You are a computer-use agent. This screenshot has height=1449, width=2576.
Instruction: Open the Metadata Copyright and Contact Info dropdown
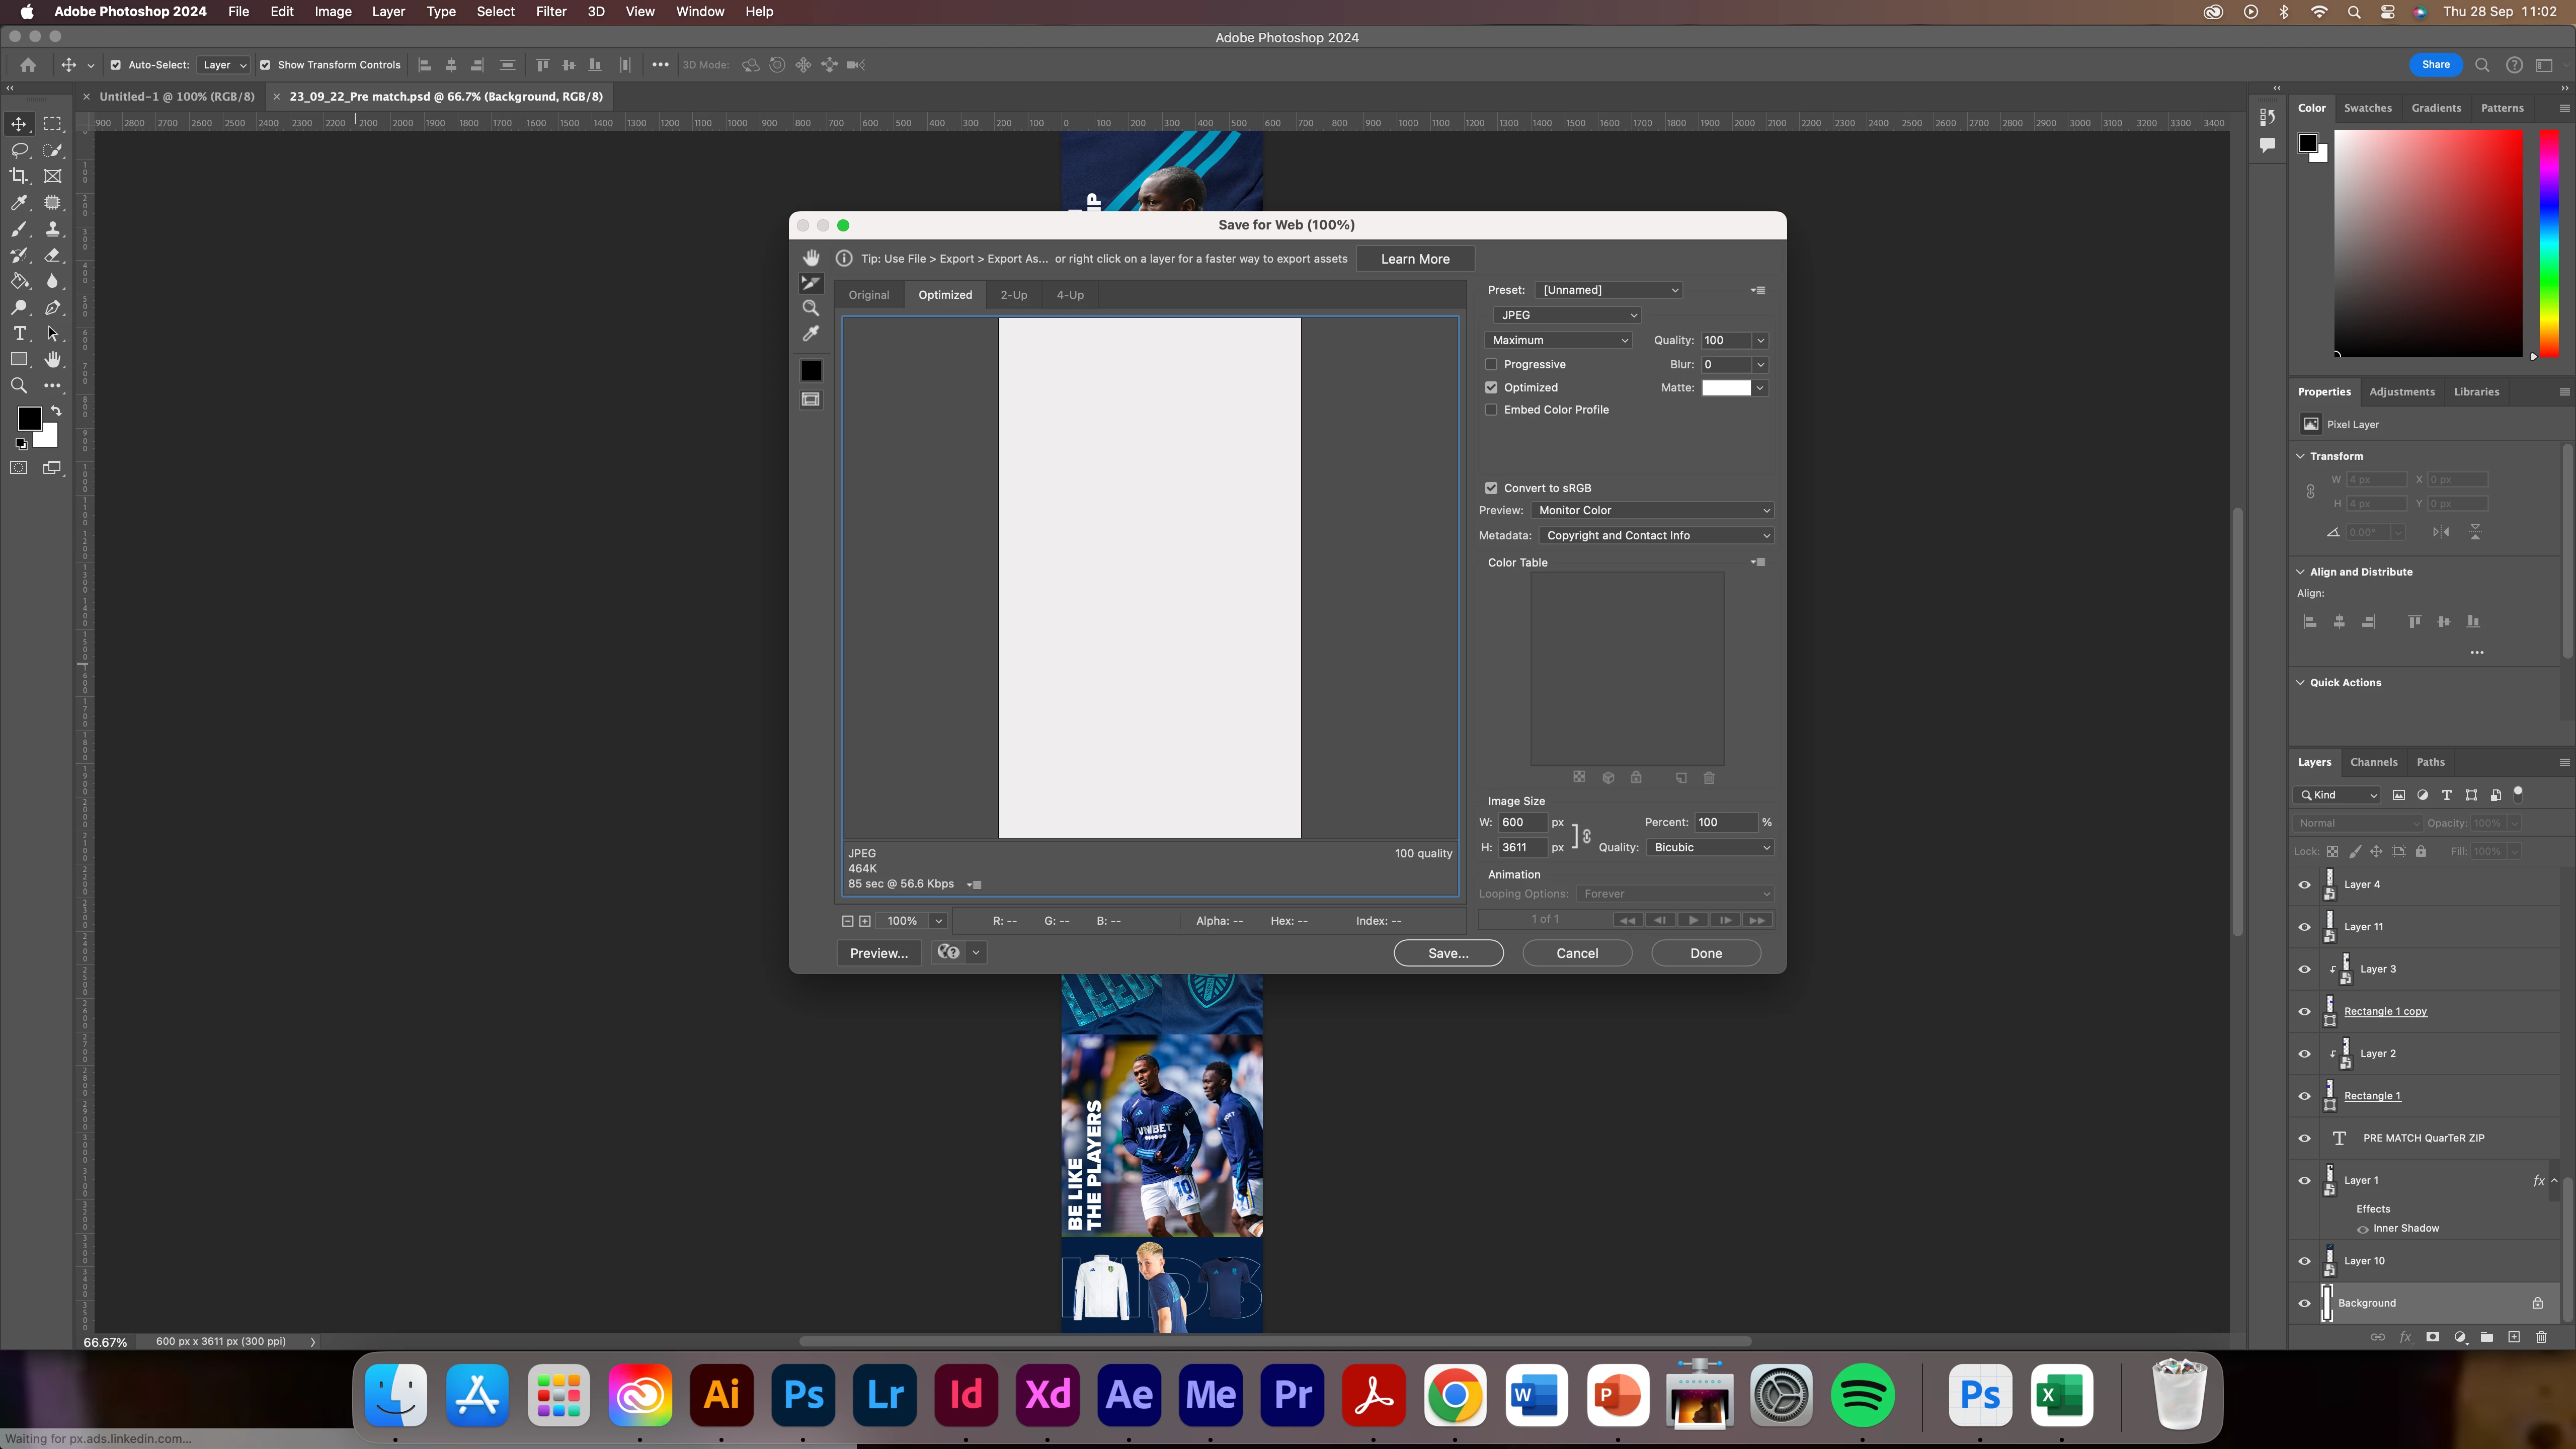(x=1654, y=536)
